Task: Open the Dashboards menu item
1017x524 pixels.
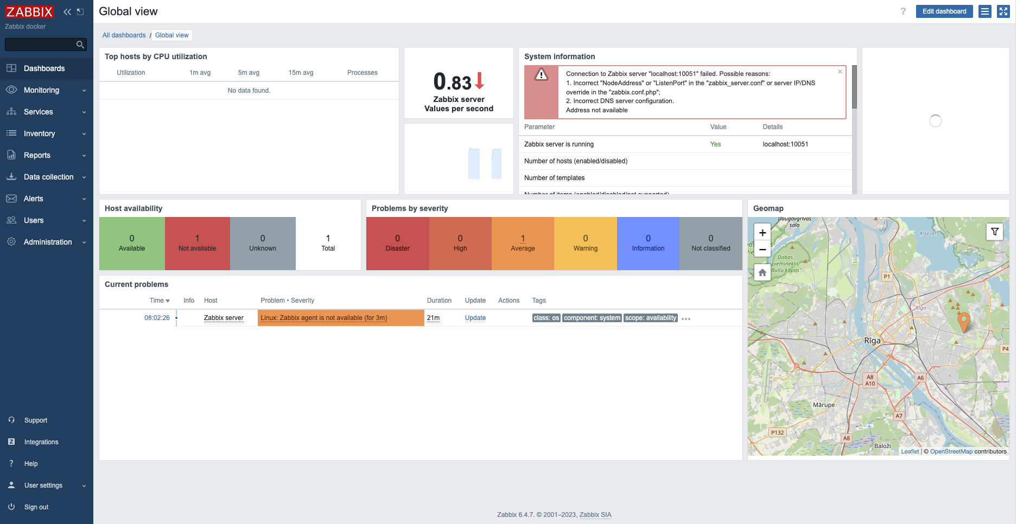Action: click(x=47, y=68)
